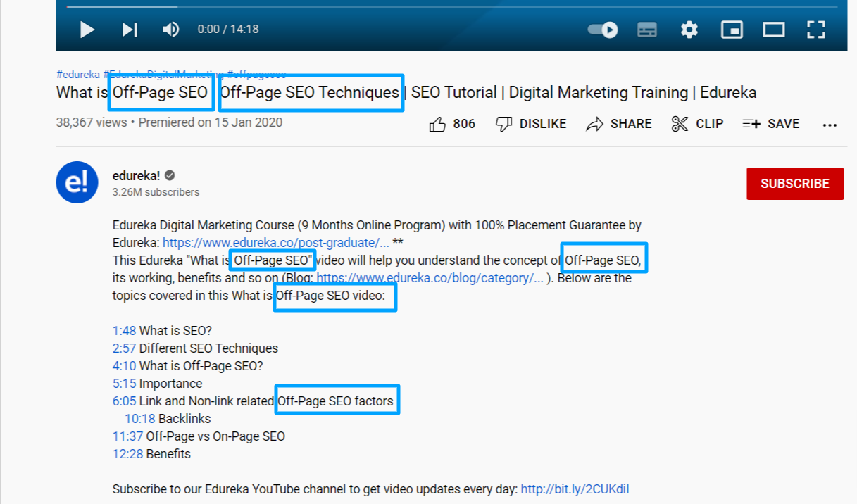Select the Next video icon
This screenshot has height=504, width=857.
[129, 30]
